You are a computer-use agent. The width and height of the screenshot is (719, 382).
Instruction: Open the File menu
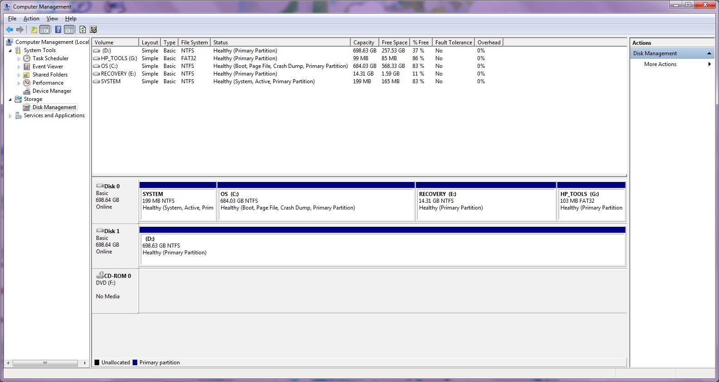pyautogui.click(x=12, y=19)
